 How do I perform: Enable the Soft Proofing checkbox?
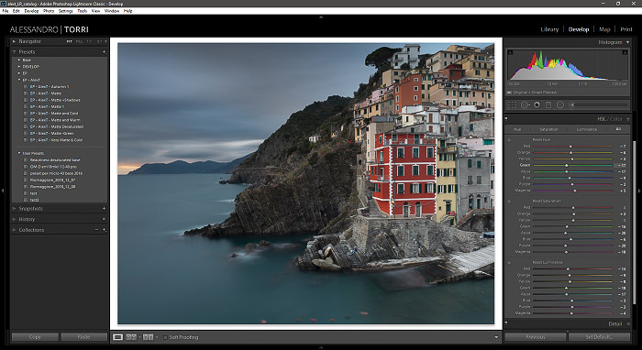point(165,337)
